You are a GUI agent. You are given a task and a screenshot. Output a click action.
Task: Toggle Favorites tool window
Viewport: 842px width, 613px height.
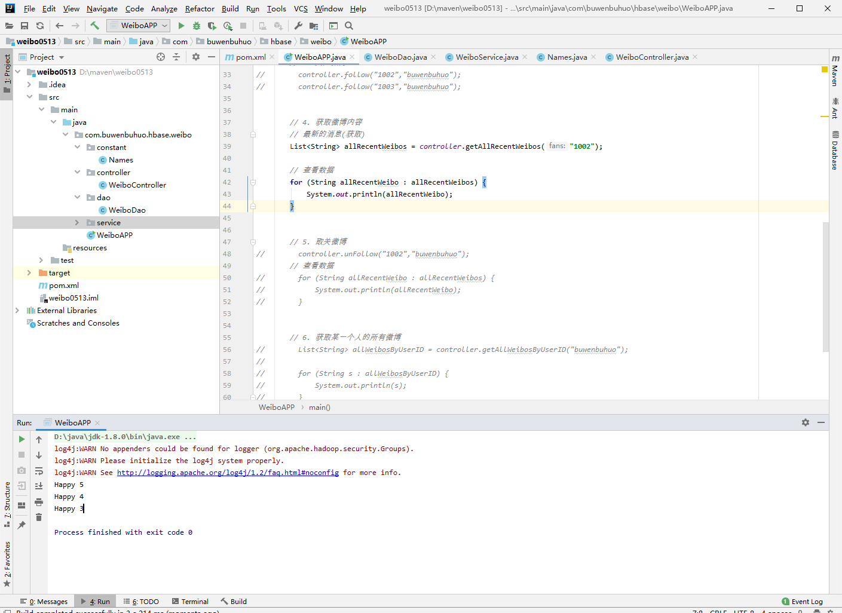coord(7,564)
